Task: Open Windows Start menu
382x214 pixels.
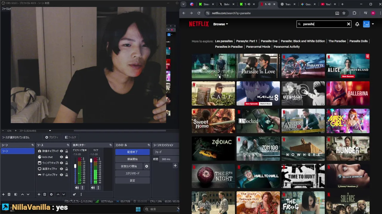Action: (138, 209)
